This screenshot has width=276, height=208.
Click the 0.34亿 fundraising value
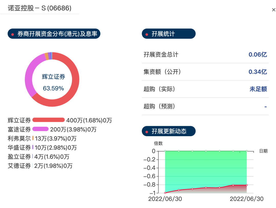click(x=258, y=72)
